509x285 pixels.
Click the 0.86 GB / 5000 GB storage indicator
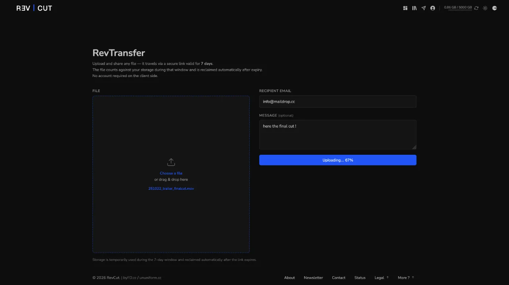coord(458,8)
